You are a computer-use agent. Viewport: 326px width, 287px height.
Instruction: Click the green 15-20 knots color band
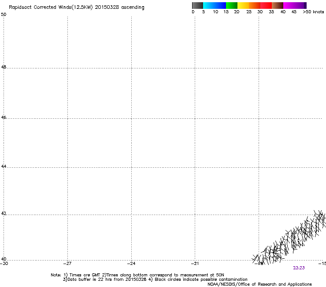coord(232,5)
